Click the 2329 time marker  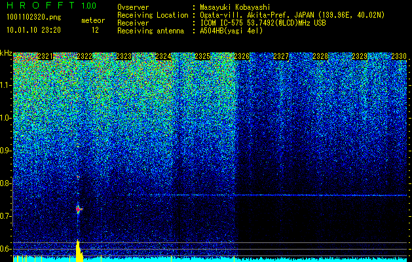point(360,56)
